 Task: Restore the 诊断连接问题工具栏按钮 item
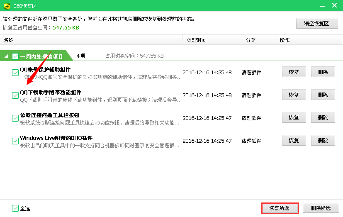(x=294, y=117)
